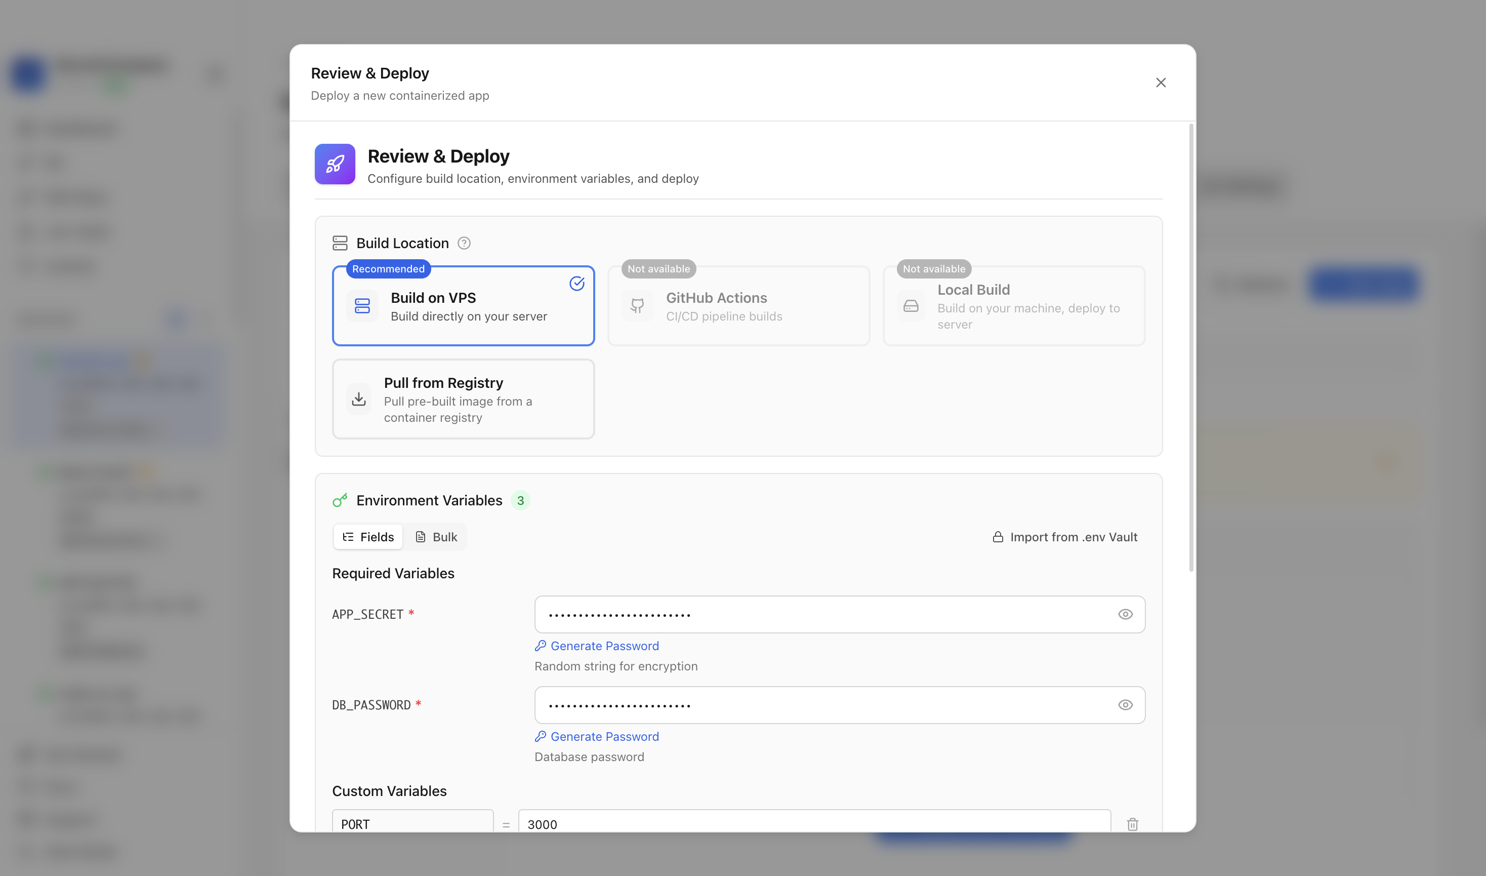Click key icon beside DB_PASSWORD Generate Password

[541, 737]
